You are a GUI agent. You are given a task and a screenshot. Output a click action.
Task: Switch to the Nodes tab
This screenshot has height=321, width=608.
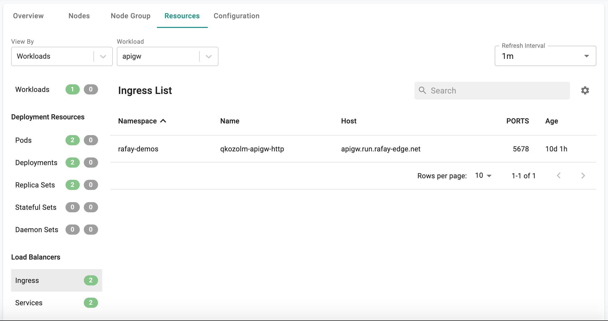tap(79, 16)
